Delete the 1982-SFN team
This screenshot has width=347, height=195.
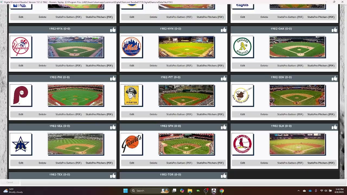point(153,163)
